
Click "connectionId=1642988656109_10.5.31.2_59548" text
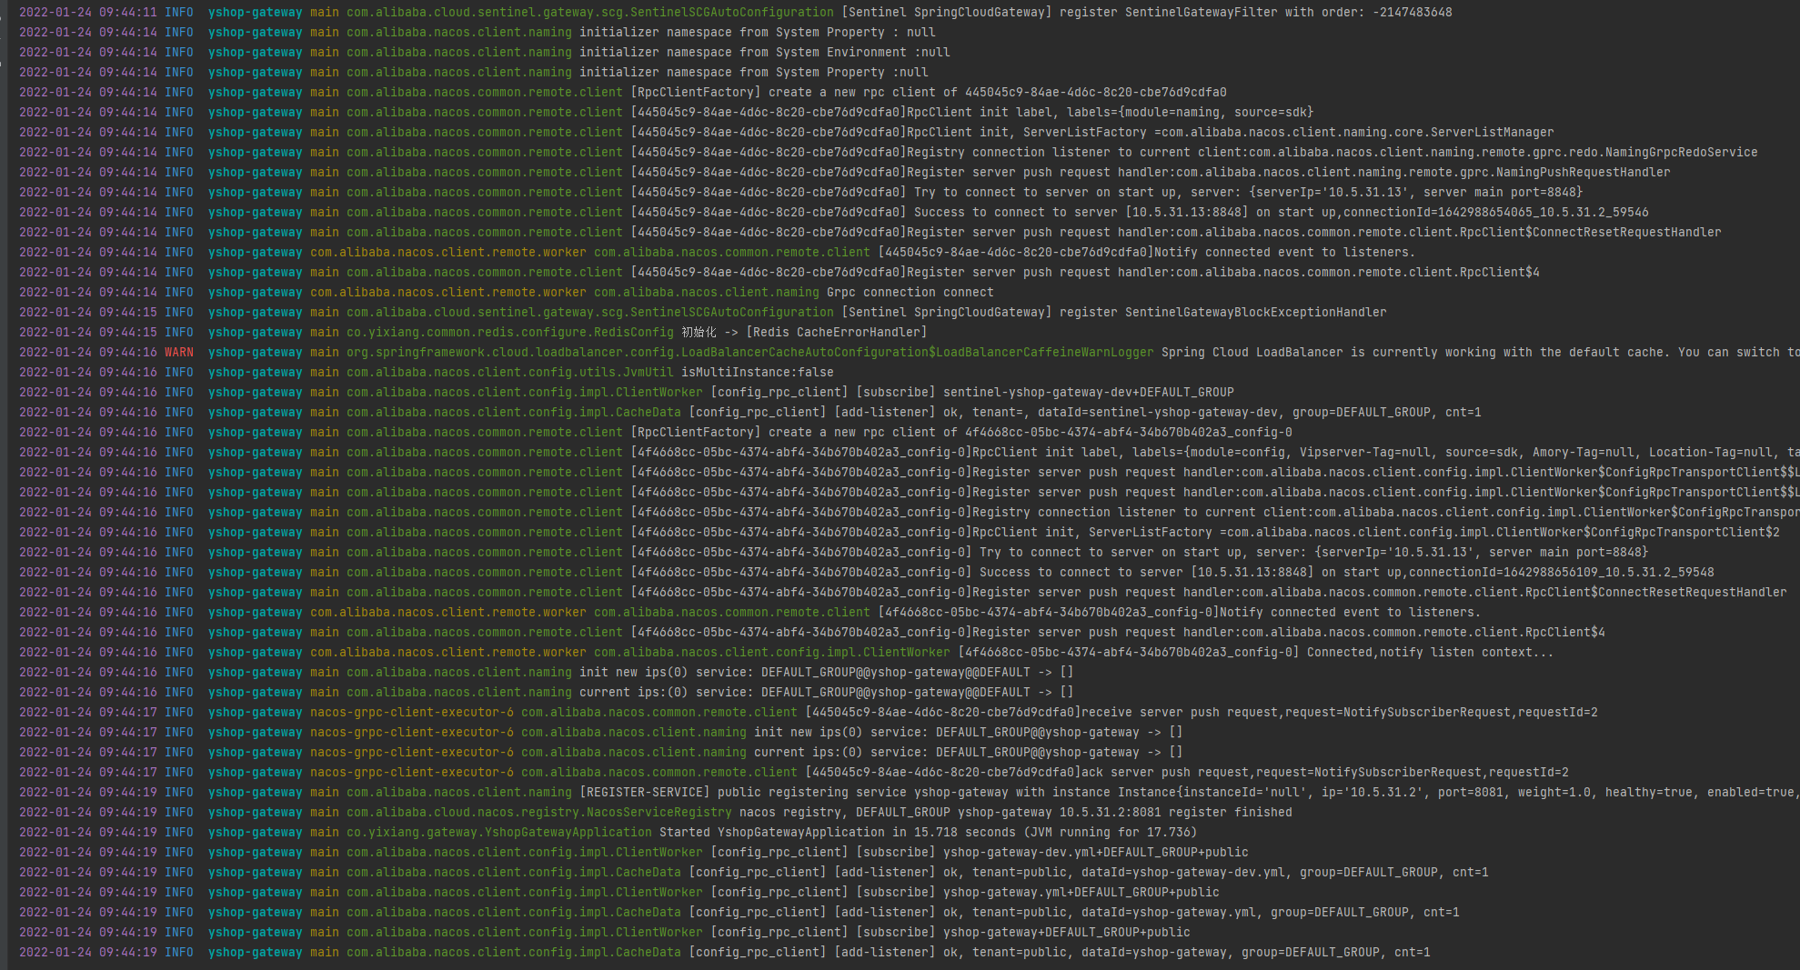tap(1562, 572)
